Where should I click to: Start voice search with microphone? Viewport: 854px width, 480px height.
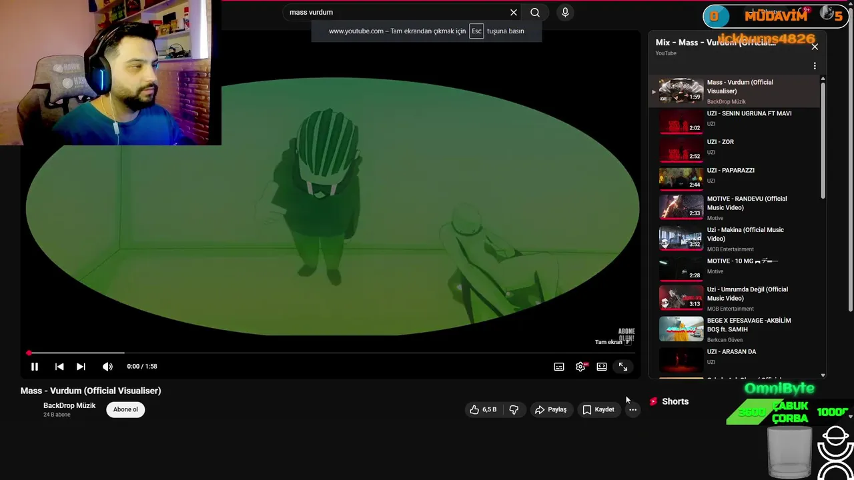565,12
